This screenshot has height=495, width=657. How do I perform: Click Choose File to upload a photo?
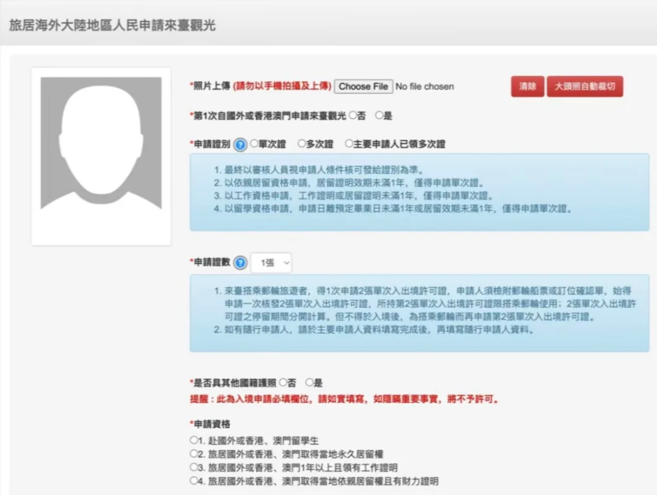[x=363, y=86]
